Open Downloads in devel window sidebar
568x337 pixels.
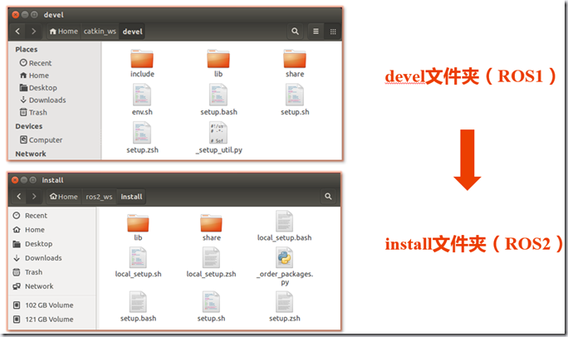[42, 100]
